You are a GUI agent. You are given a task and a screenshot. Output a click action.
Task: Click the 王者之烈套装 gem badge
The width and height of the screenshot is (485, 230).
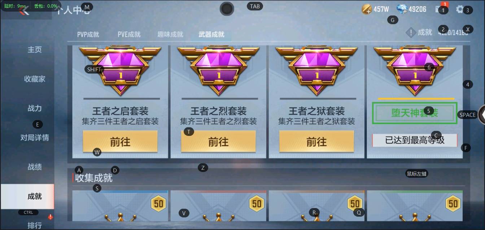pos(218,70)
